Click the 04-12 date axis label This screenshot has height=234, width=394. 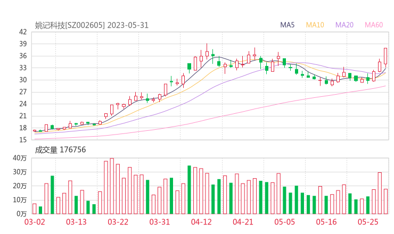click(201, 222)
